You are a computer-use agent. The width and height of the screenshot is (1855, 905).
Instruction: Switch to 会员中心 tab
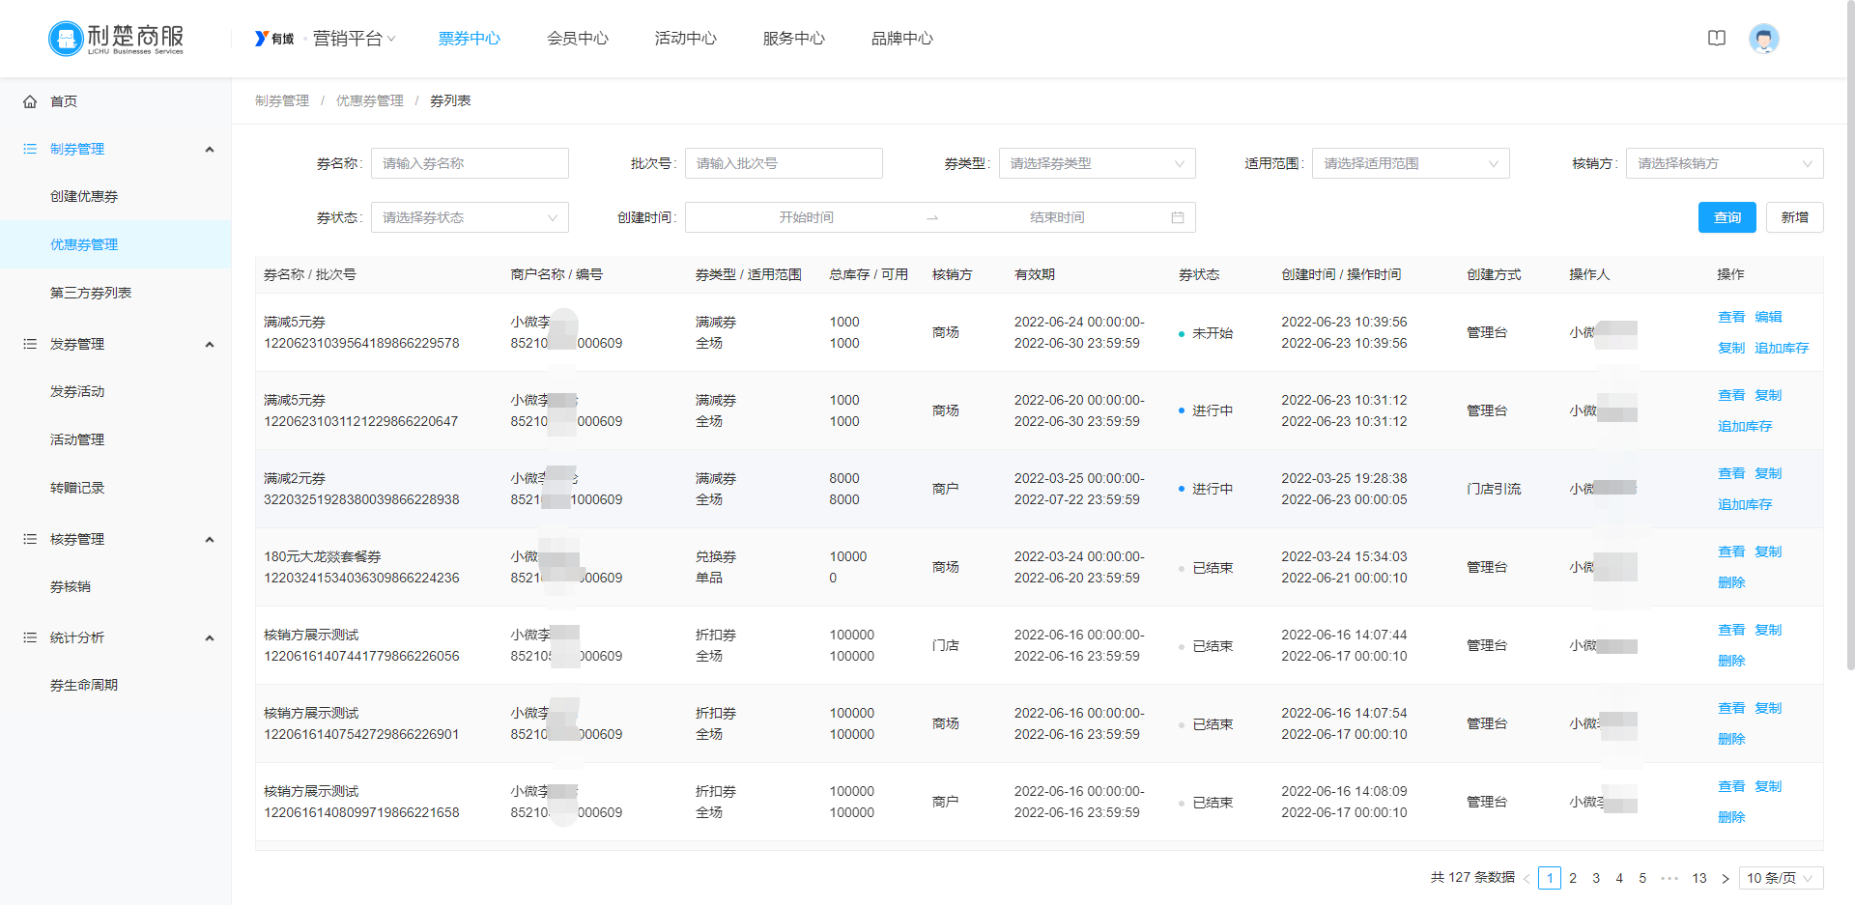578,39
